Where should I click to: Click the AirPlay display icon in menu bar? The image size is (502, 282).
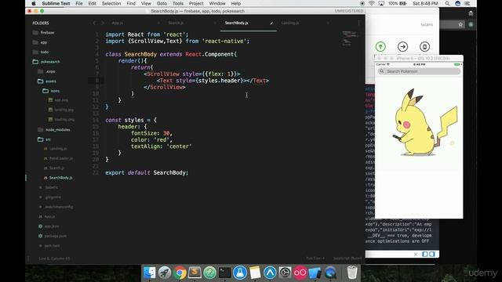point(381,3)
